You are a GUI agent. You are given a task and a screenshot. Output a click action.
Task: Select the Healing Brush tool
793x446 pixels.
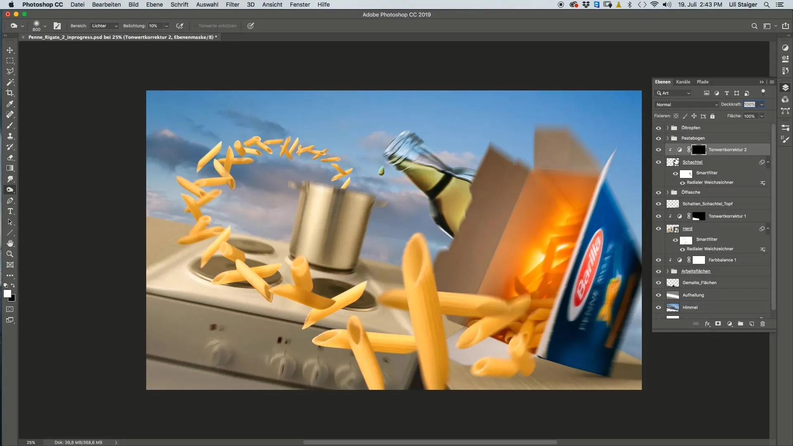click(x=10, y=114)
